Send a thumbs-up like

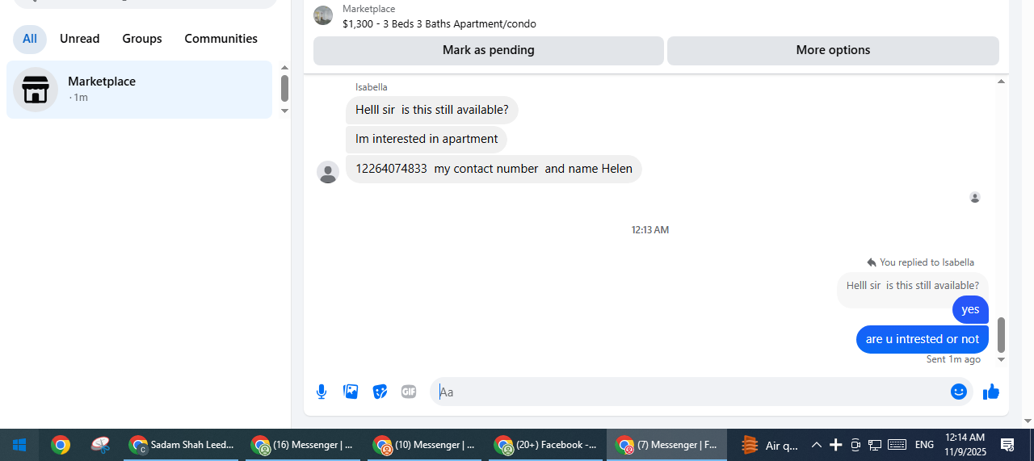point(991,392)
